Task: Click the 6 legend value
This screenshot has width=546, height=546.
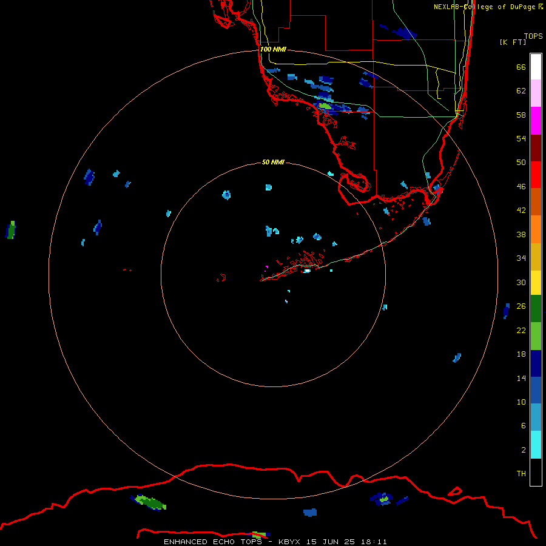Action: coord(523,425)
